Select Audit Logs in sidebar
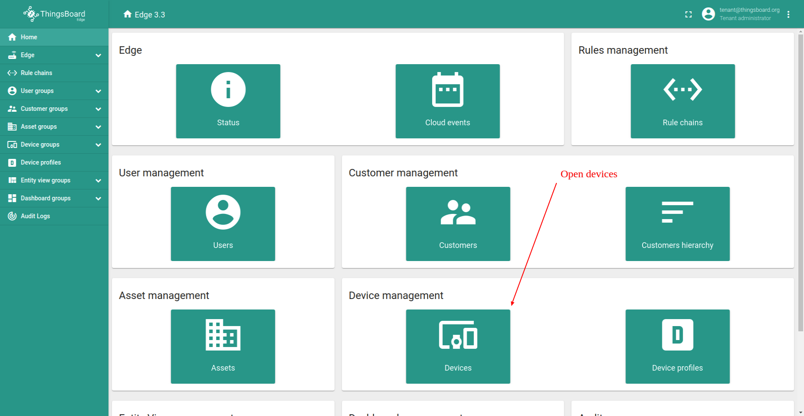The image size is (804, 416). point(35,216)
